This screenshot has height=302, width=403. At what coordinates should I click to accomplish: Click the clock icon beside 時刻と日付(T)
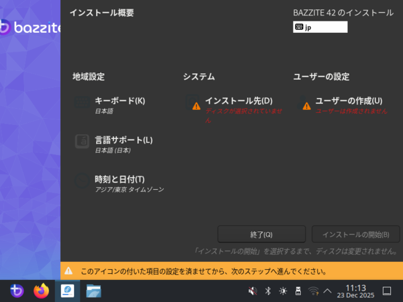point(82,181)
